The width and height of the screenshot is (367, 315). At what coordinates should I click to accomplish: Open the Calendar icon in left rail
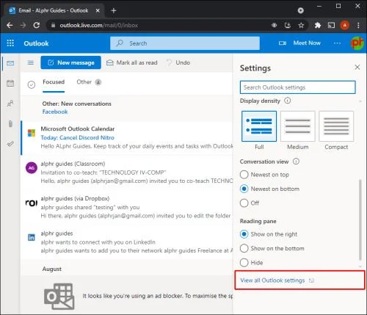coord(10,83)
